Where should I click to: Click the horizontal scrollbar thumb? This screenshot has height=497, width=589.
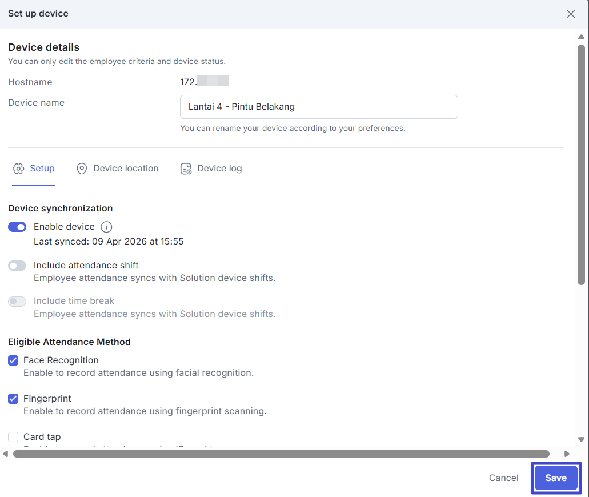[x=281, y=454]
